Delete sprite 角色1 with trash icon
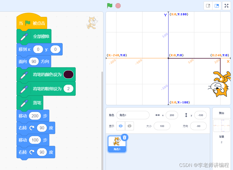The height and width of the screenshot is (170, 233). (125, 138)
